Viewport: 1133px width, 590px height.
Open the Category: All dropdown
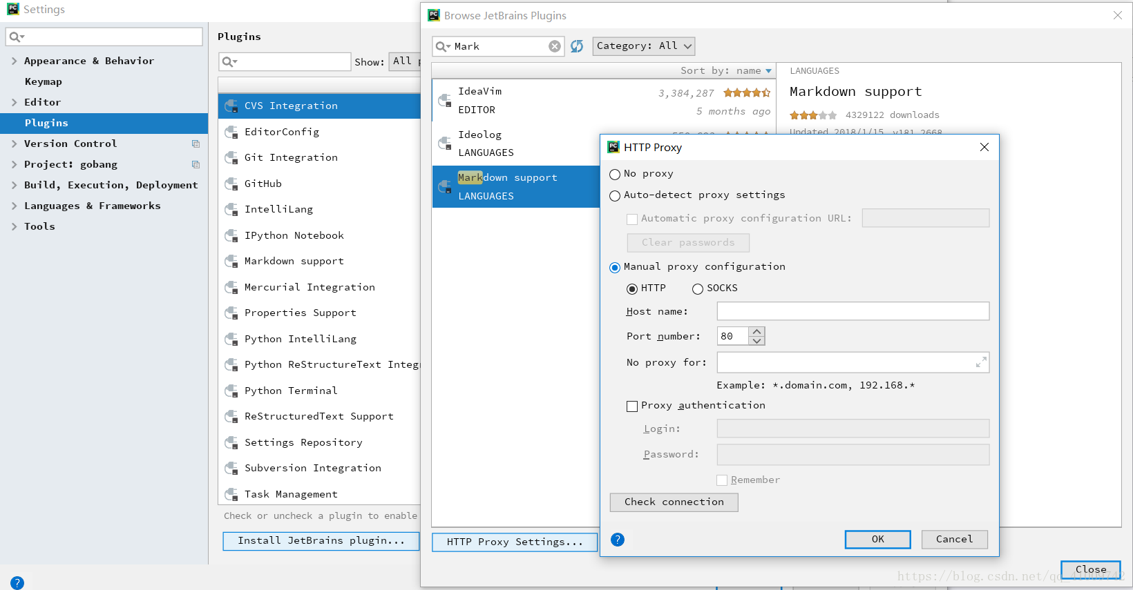pyautogui.click(x=644, y=46)
